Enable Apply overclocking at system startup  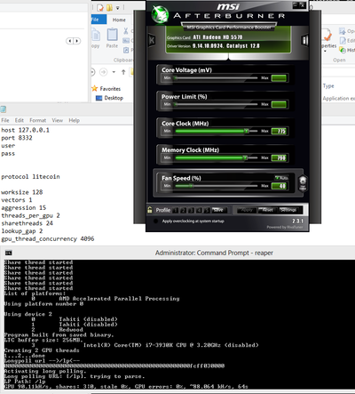point(155,221)
